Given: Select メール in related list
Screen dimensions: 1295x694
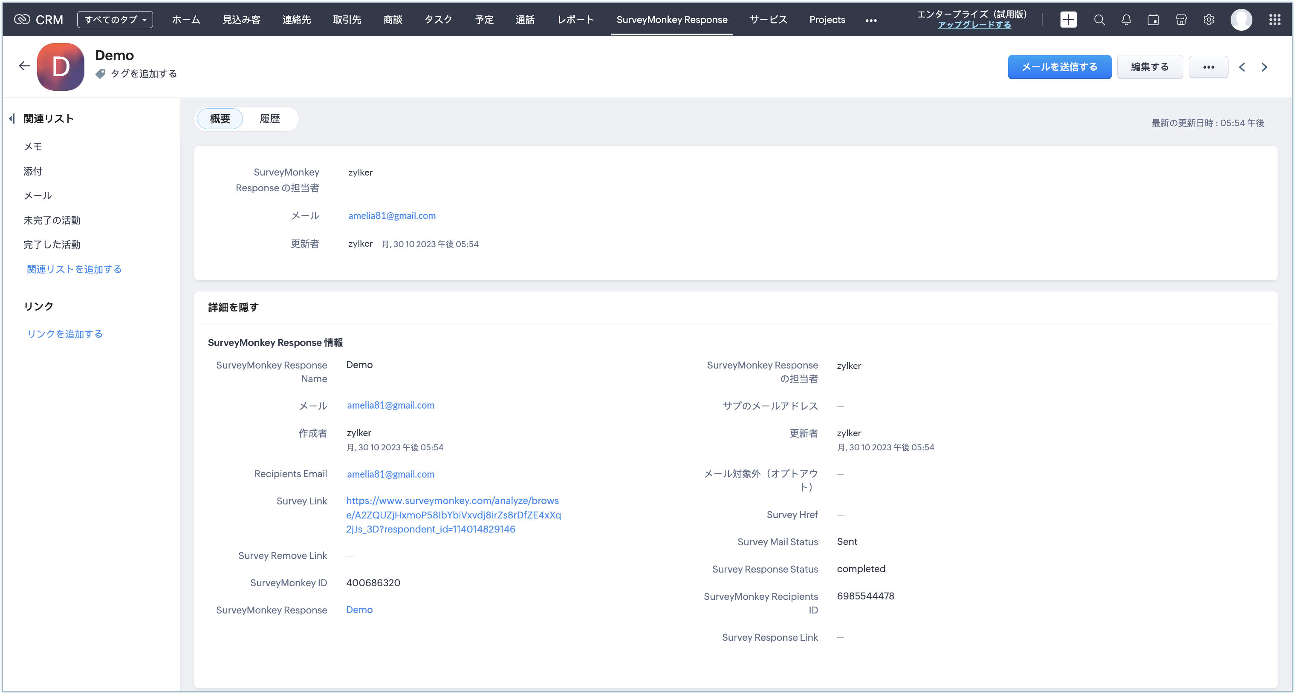Looking at the screenshot, I should 38,196.
